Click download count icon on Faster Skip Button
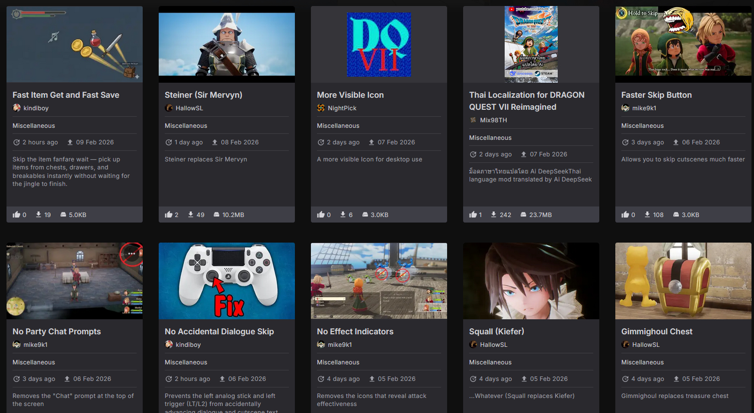 (x=647, y=215)
